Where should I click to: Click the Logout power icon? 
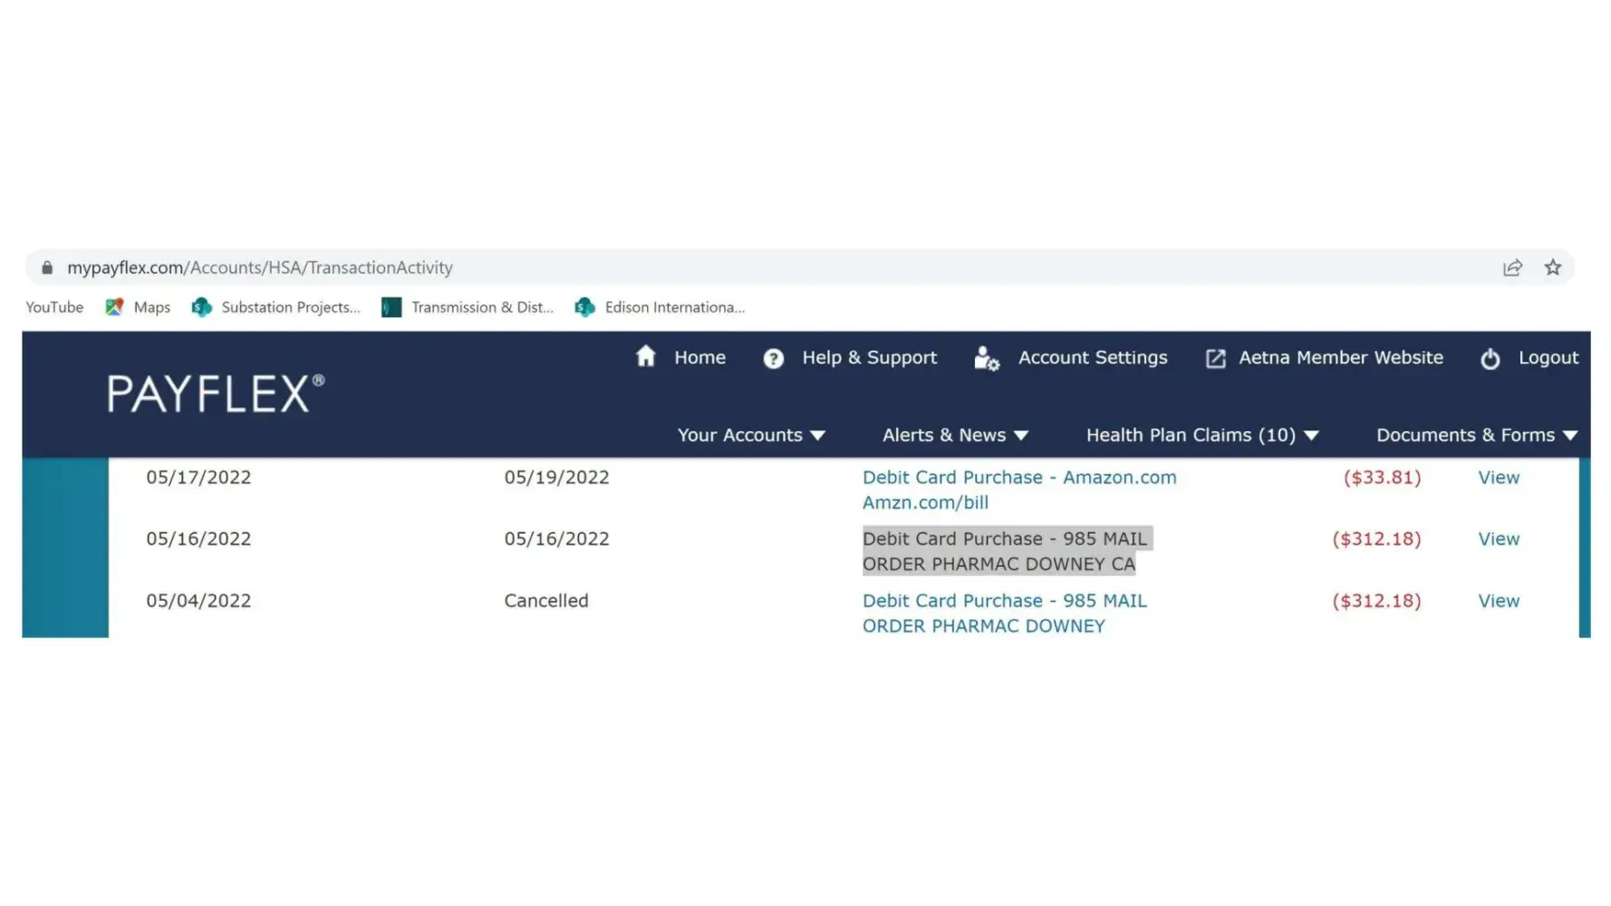click(x=1490, y=359)
